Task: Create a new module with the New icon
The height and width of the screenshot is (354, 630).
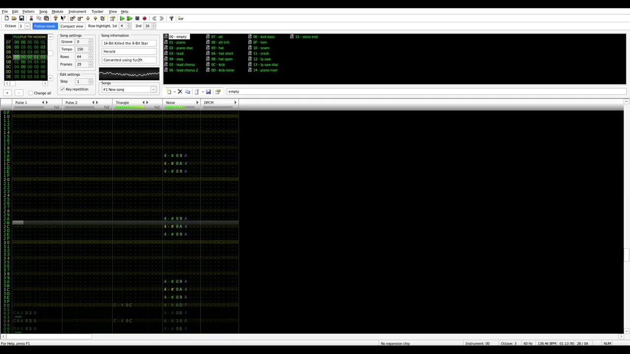Action: pos(6,18)
